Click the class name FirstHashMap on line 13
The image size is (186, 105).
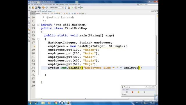tap(76, 28)
